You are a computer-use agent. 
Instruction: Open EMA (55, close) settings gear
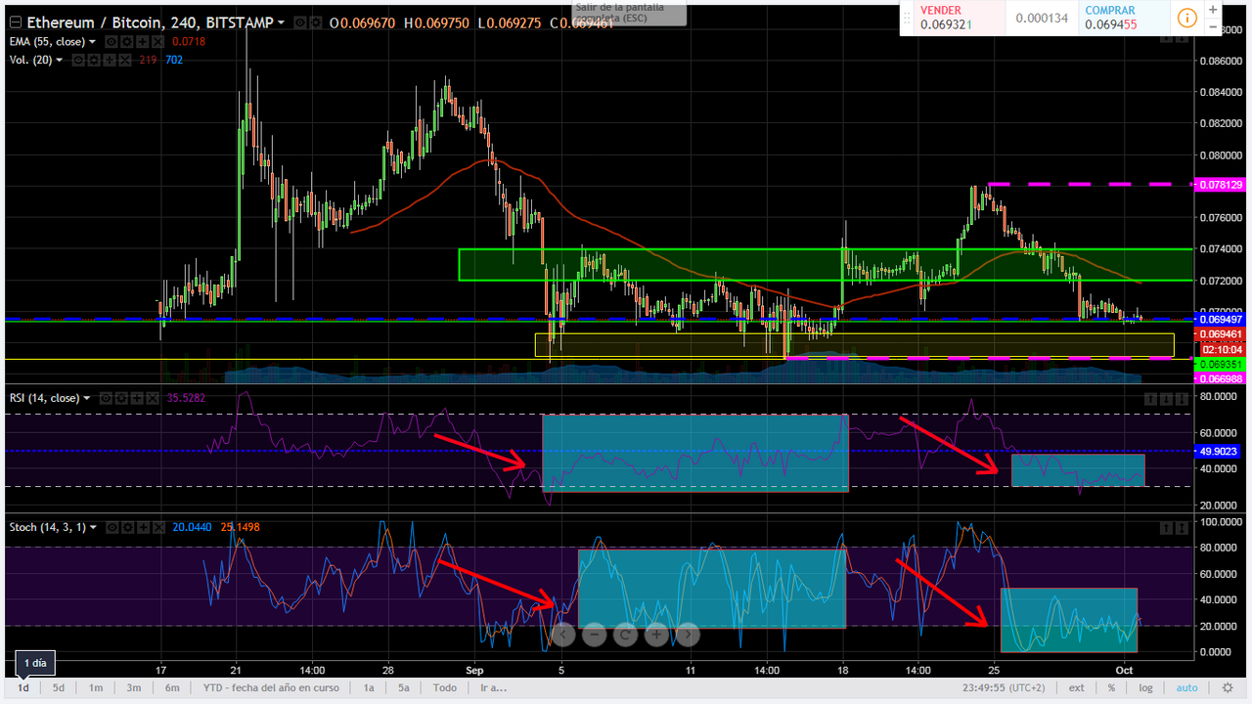[127, 42]
